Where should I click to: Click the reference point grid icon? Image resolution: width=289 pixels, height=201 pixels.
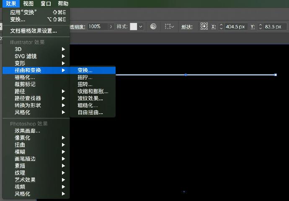coord(204,26)
